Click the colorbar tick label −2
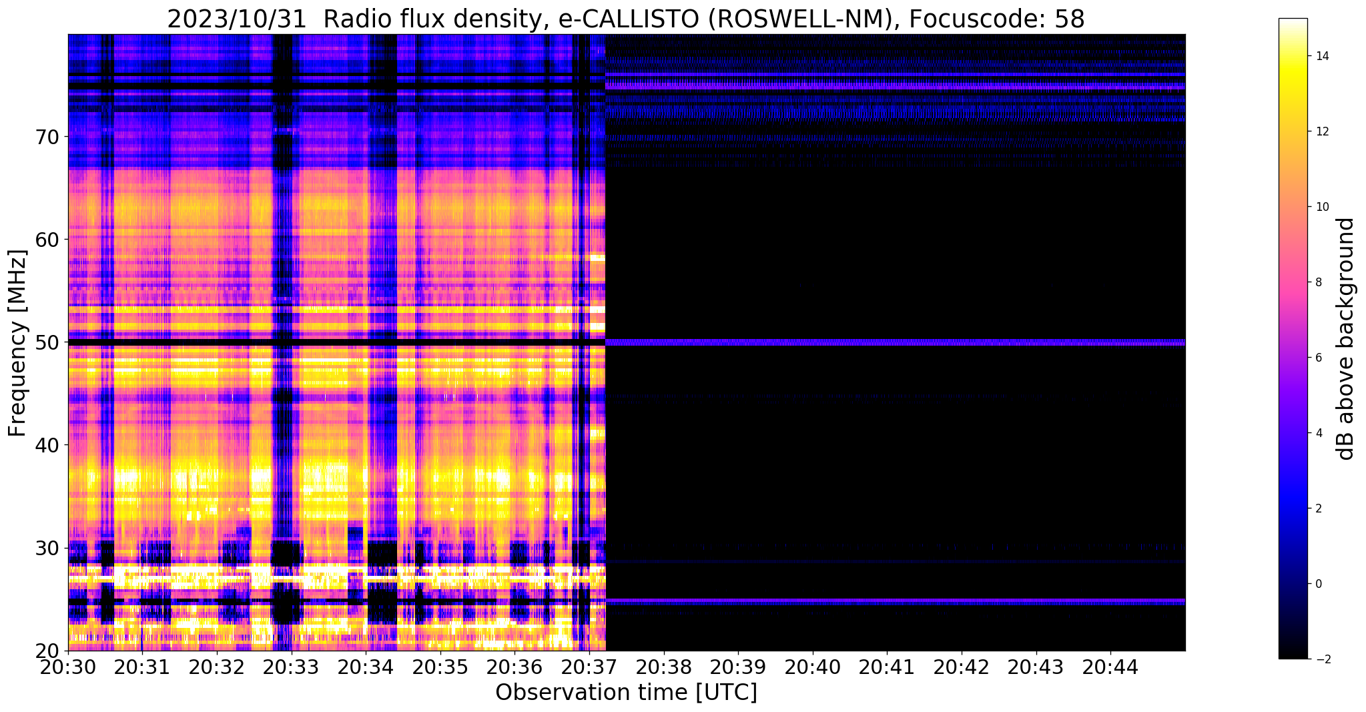This screenshot has width=1366, height=712. point(1322,659)
